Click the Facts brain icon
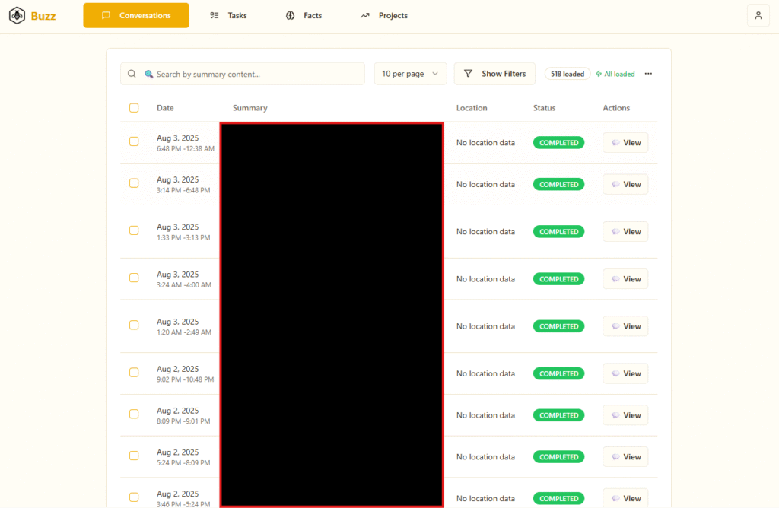 coord(290,15)
